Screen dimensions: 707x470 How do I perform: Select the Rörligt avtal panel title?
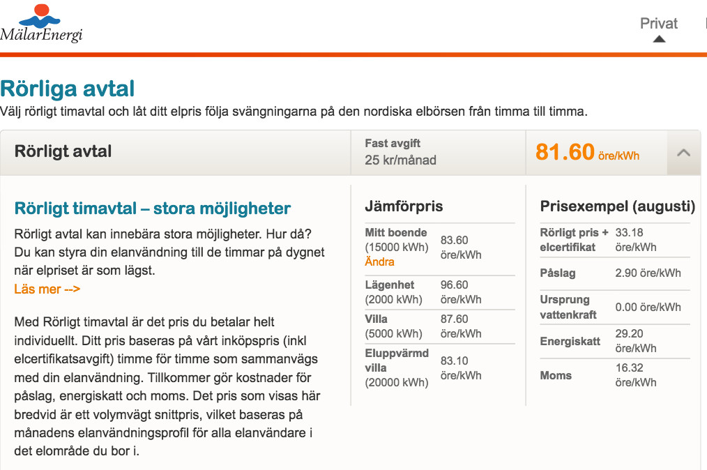click(x=63, y=151)
